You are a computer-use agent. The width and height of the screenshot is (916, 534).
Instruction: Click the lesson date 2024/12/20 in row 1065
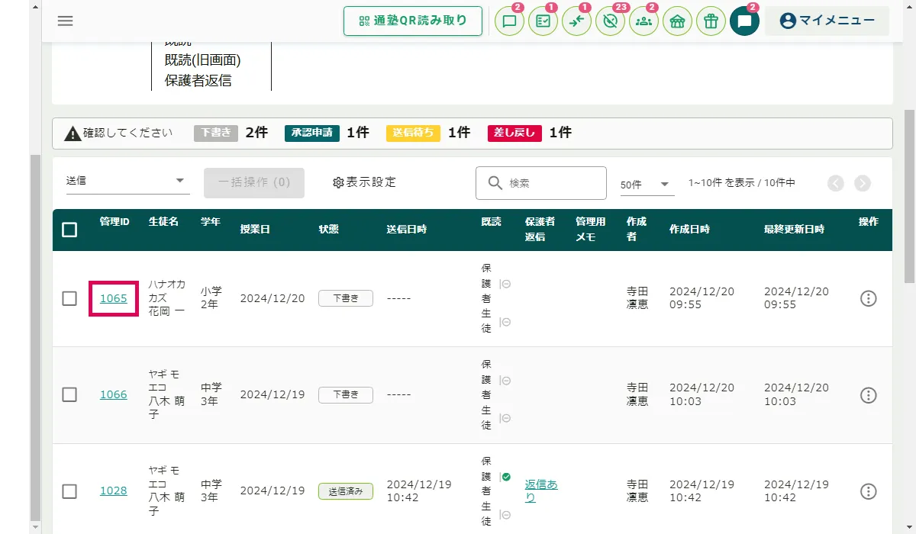(273, 298)
